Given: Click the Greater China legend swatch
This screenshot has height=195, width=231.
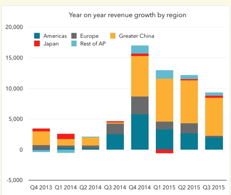Looking at the screenshot, I should (113, 36).
